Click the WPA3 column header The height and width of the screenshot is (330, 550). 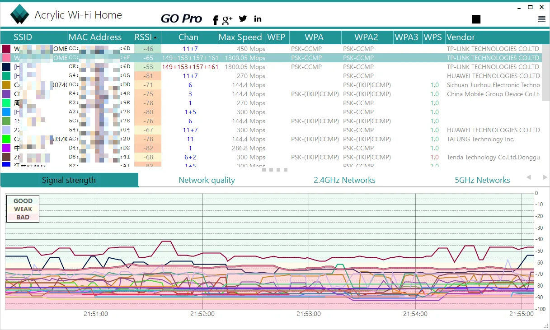tap(407, 37)
